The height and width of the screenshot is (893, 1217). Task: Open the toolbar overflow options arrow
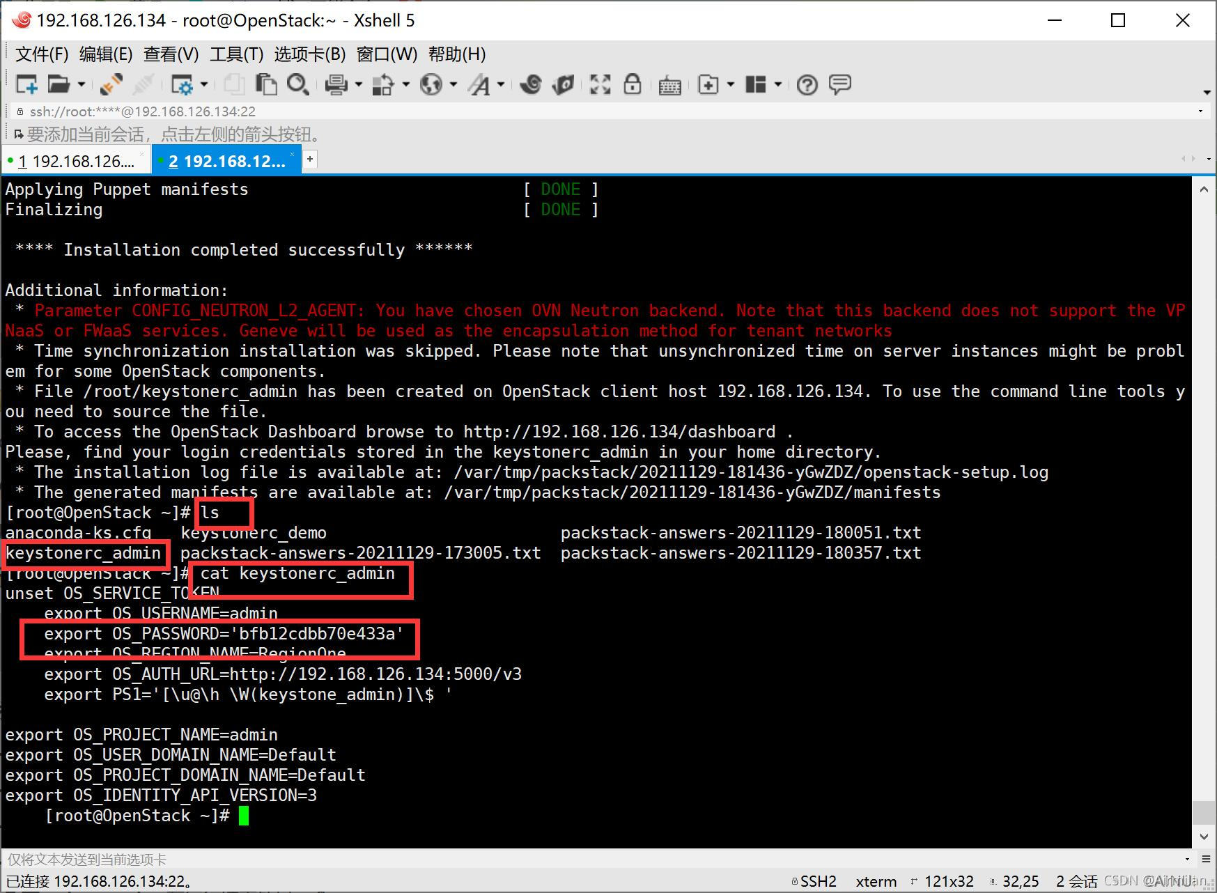[x=1207, y=92]
